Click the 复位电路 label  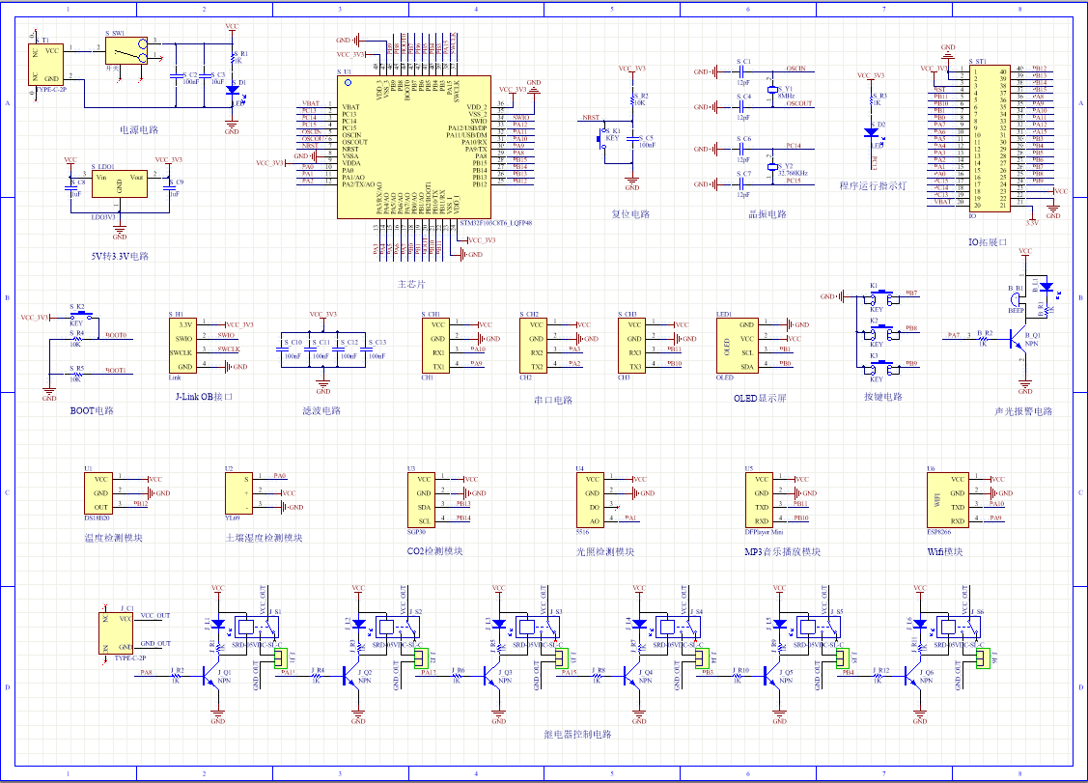[x=630, y=213]
